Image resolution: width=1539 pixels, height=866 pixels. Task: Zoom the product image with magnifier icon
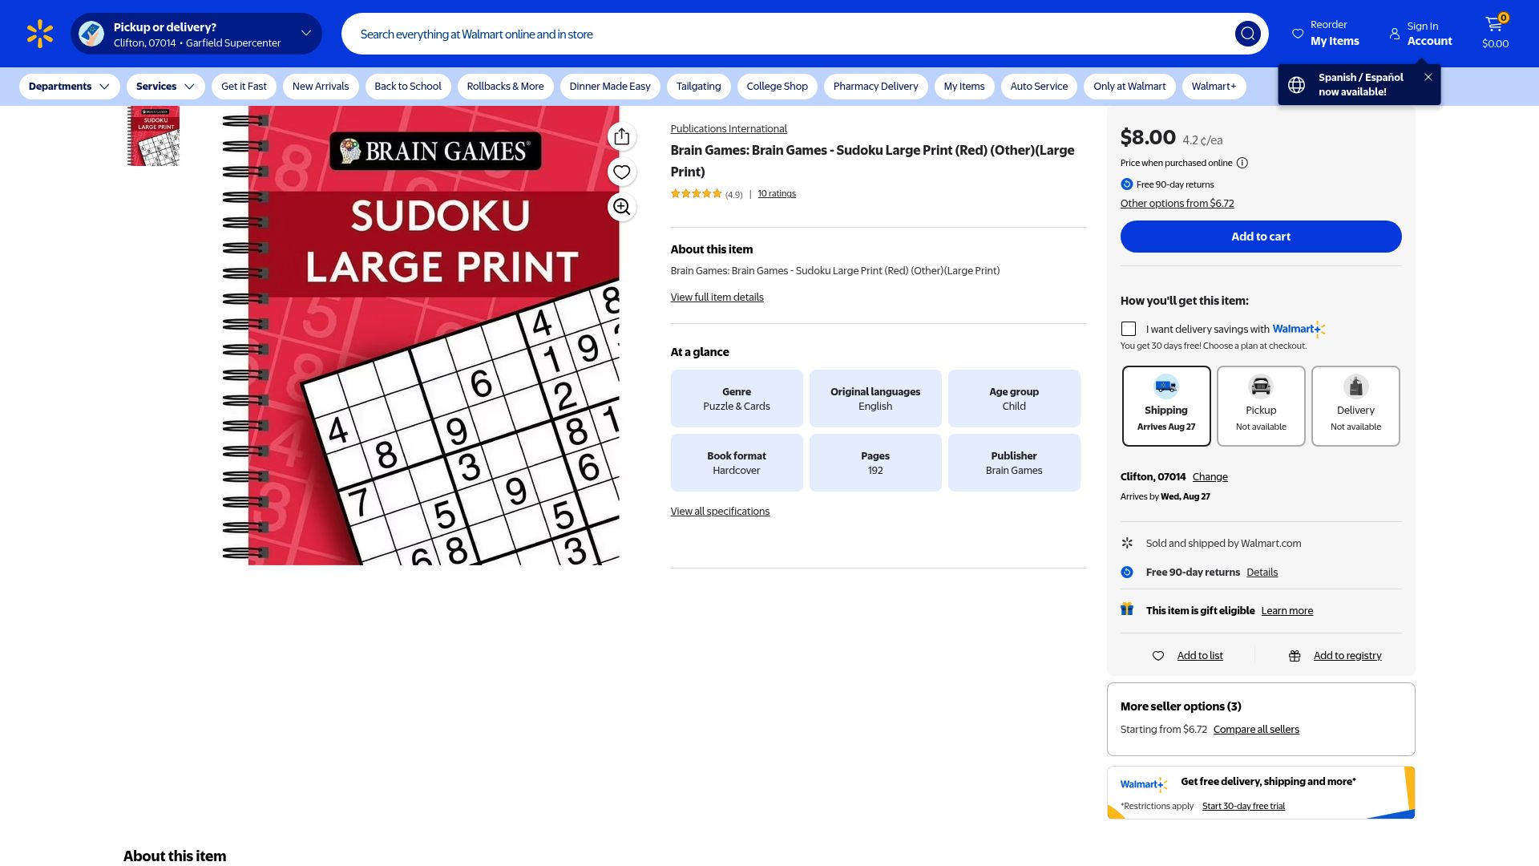tap(621, 207)
